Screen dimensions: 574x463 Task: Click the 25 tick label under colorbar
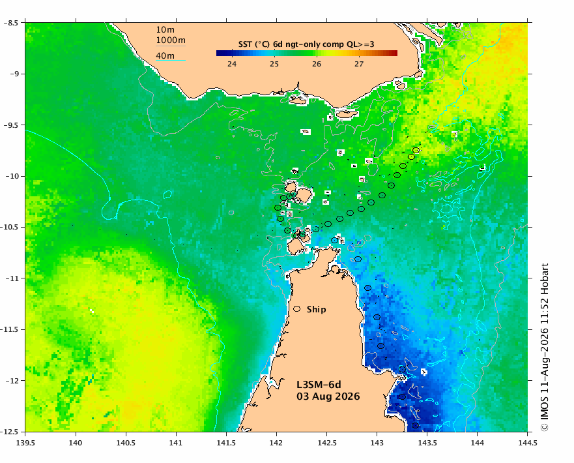pyautogui.click(x=274, y=64)
